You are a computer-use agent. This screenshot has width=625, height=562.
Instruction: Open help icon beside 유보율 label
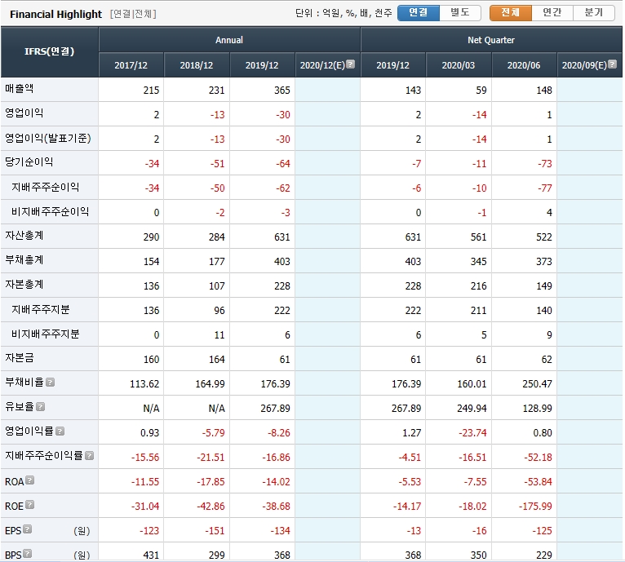pos(40,407)
